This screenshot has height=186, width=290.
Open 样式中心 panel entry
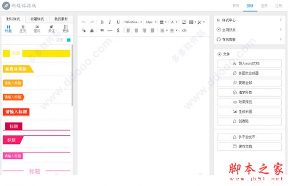coord(249,20)
